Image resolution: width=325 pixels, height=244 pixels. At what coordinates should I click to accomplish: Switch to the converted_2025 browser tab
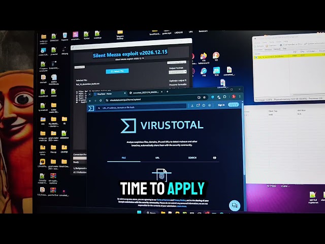[x=145, y=93]
